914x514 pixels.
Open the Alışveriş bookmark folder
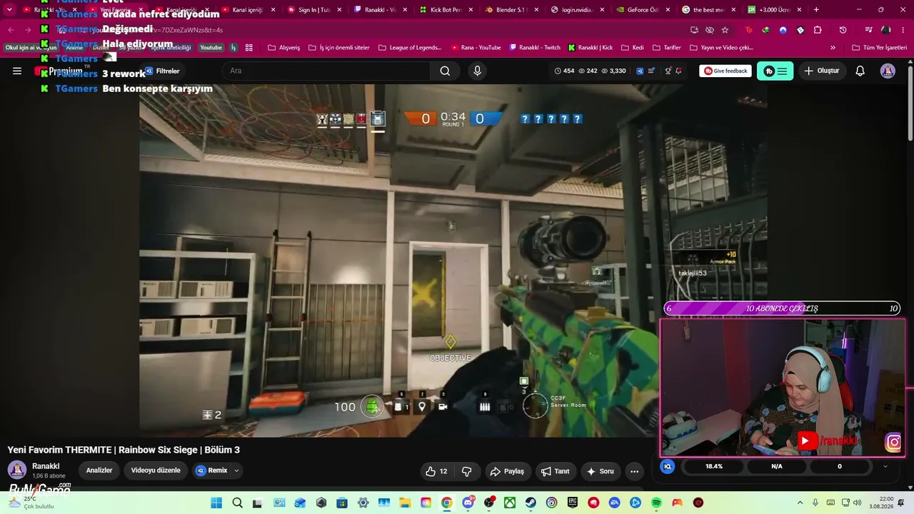[284, 48]
